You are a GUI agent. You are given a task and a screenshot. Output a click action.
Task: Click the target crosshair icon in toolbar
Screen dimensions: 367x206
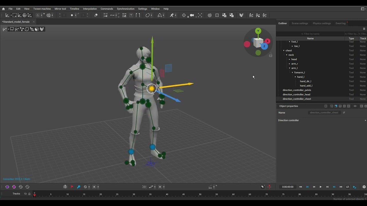click(184, 15)
